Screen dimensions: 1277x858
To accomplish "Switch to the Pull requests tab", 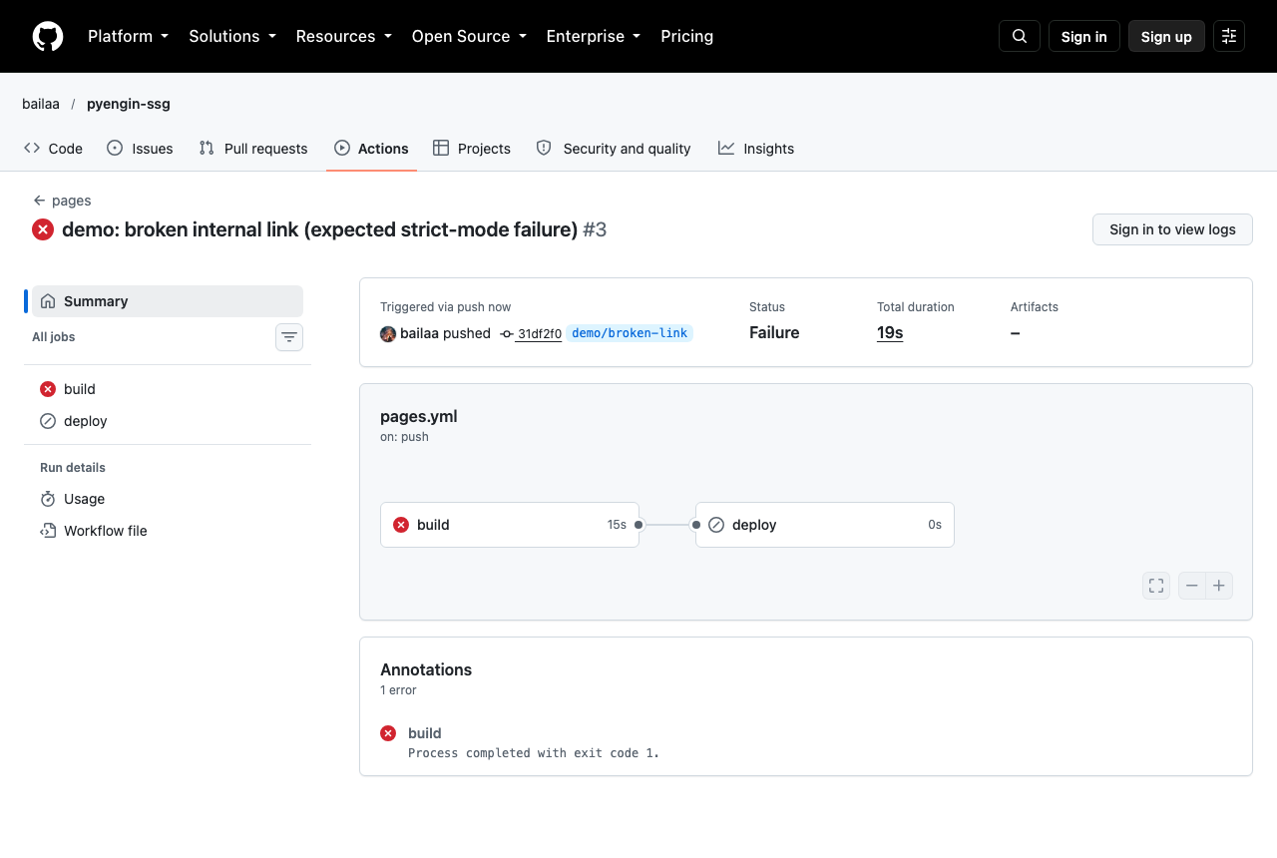I will pos(253,148).
